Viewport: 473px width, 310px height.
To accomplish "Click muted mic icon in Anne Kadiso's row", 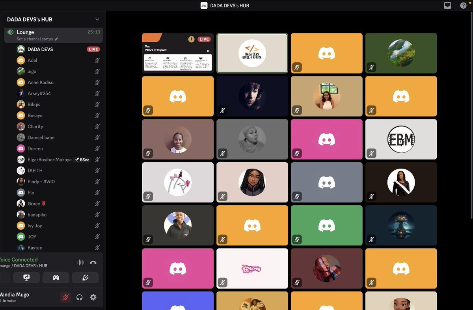I will point(97,82).
